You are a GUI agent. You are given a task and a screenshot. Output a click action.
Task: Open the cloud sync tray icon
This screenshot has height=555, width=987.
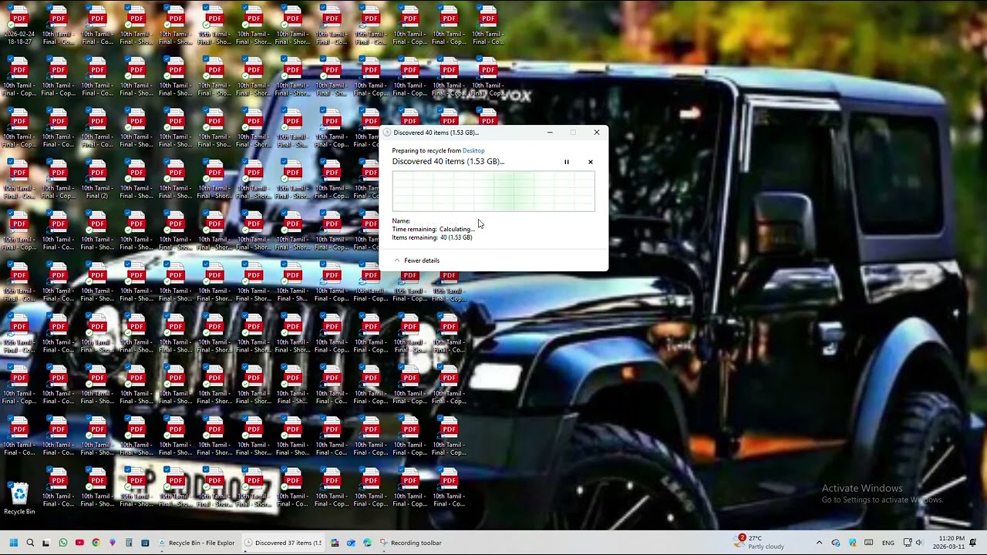[836, 543]
